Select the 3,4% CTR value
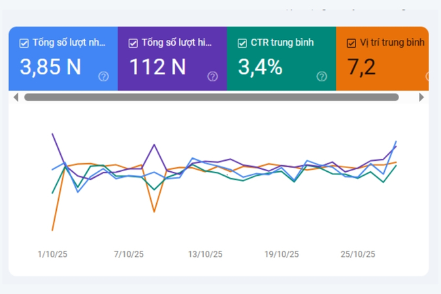The height and width of the screenshot is (294, 441). click(x=260, y=67)
